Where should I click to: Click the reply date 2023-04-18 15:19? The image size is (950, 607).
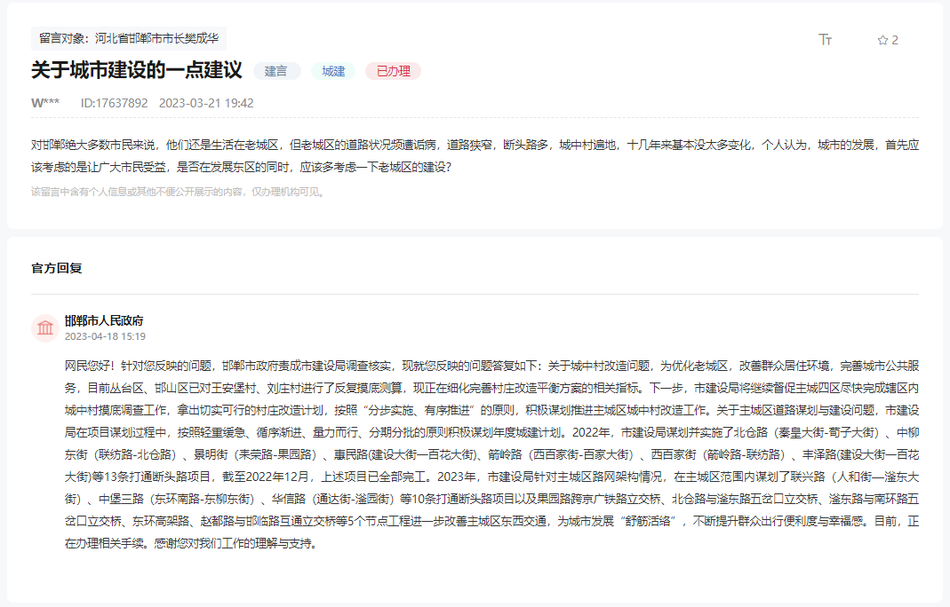(106, 336)
